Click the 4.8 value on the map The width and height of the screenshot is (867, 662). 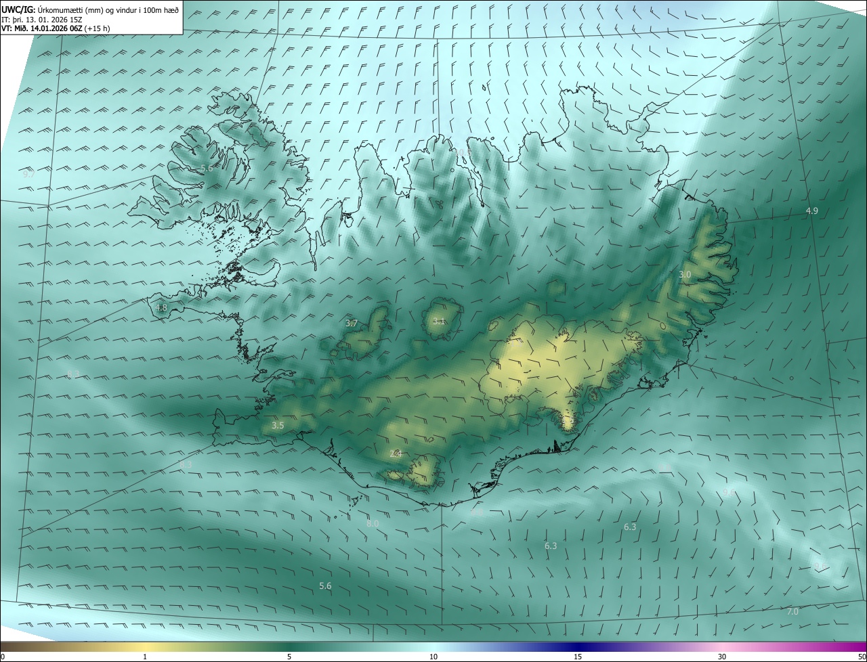click(x=161, y=308)
